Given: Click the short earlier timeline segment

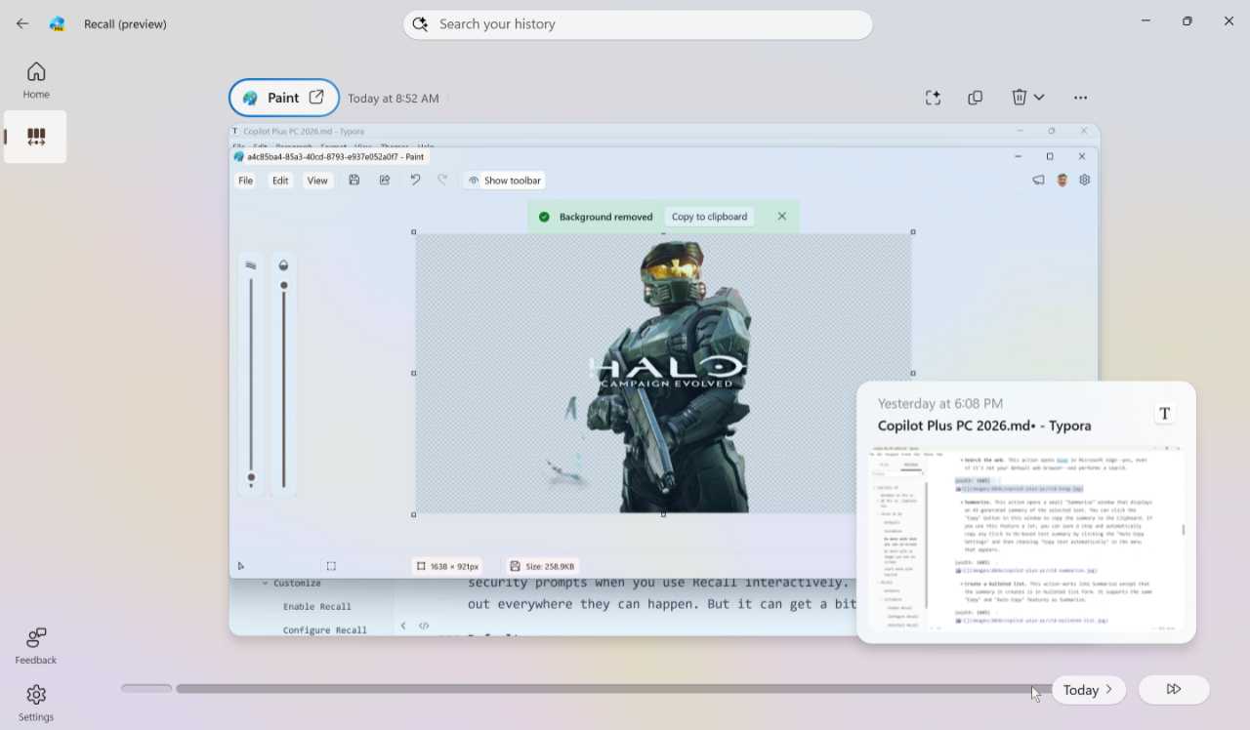Looking at the screenshot, I should (146, 689).
